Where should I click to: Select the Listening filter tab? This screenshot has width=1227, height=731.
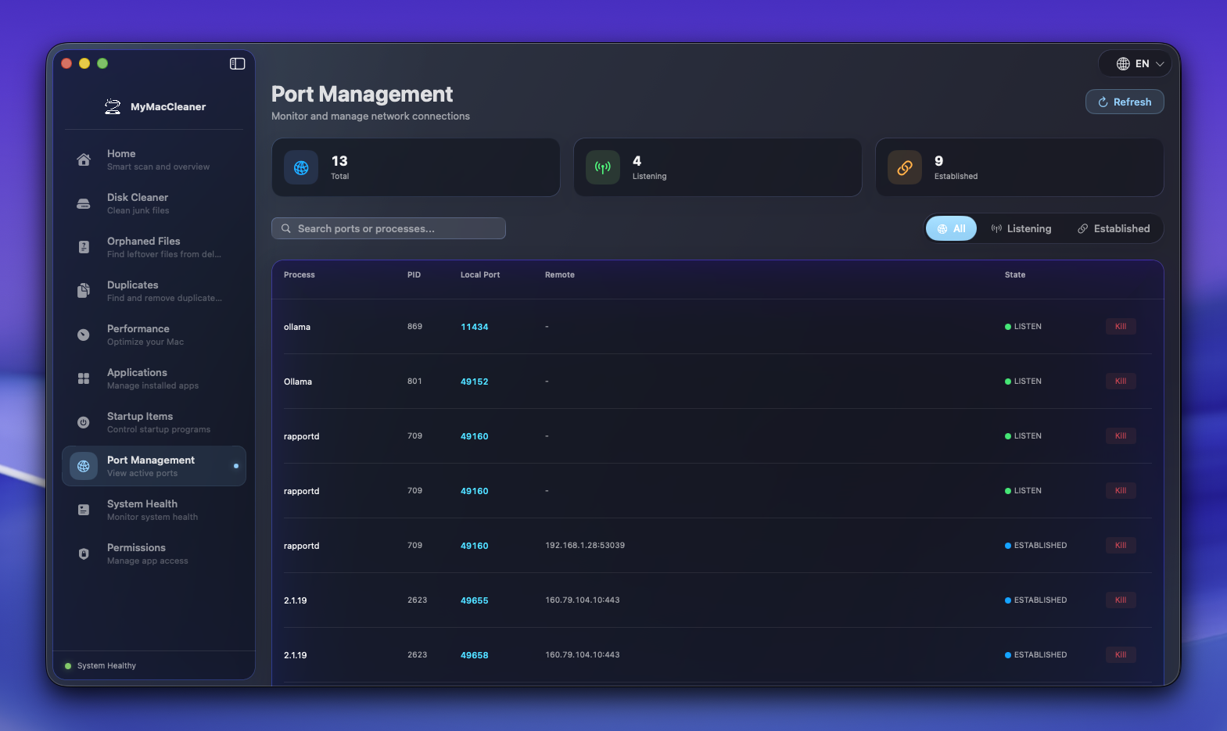point(1021,228)
